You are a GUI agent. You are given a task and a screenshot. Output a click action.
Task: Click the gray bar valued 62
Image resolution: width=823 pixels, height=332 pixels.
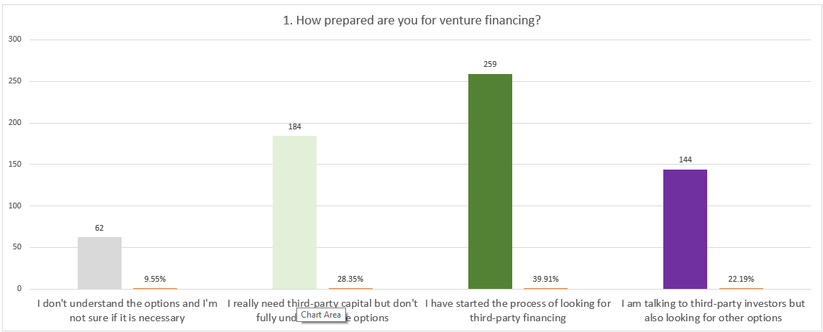[x=99, y=263]
